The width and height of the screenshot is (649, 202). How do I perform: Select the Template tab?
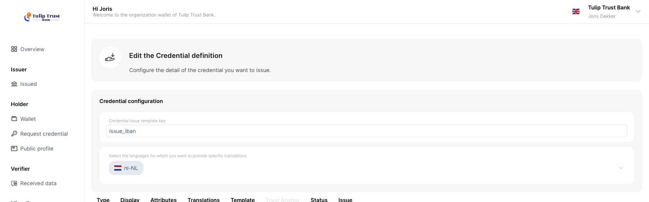[x=242, y=200]
